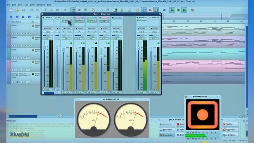Viewport: 254px width, 143px height.
Task: Click Master In pan value spinbox arrows
Action: tap(52, 39)
